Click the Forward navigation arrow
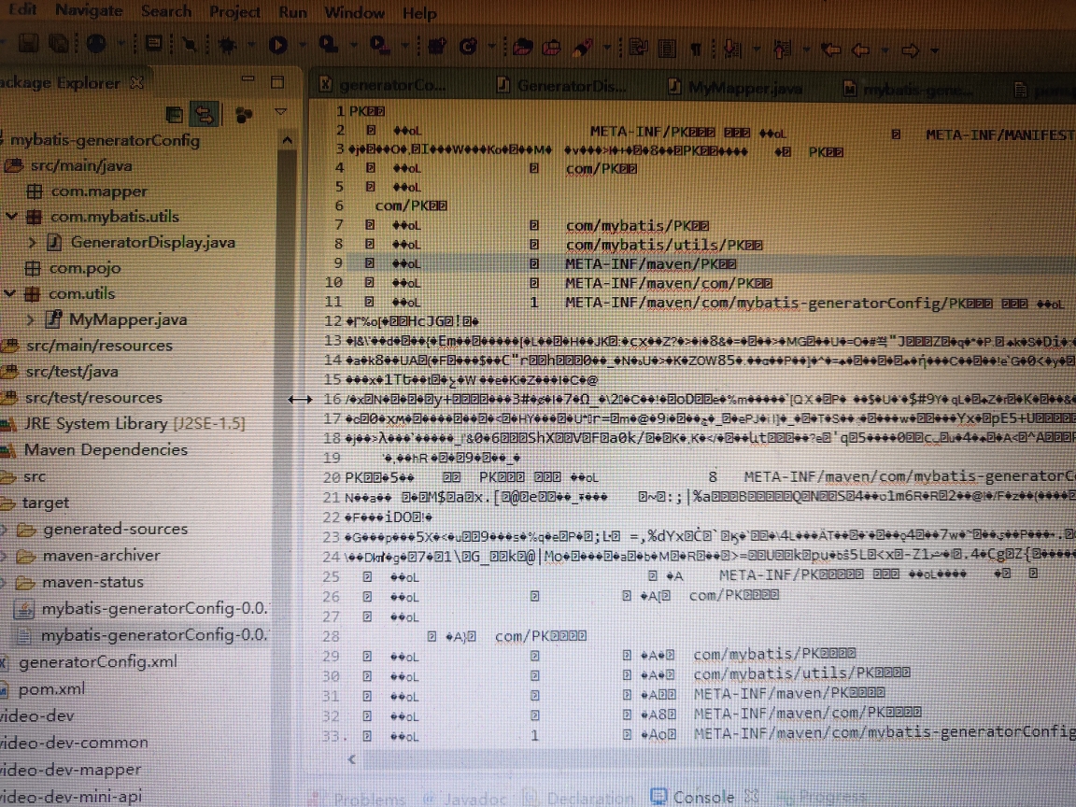The image size is (1076, 807). (x=910, y=50)
